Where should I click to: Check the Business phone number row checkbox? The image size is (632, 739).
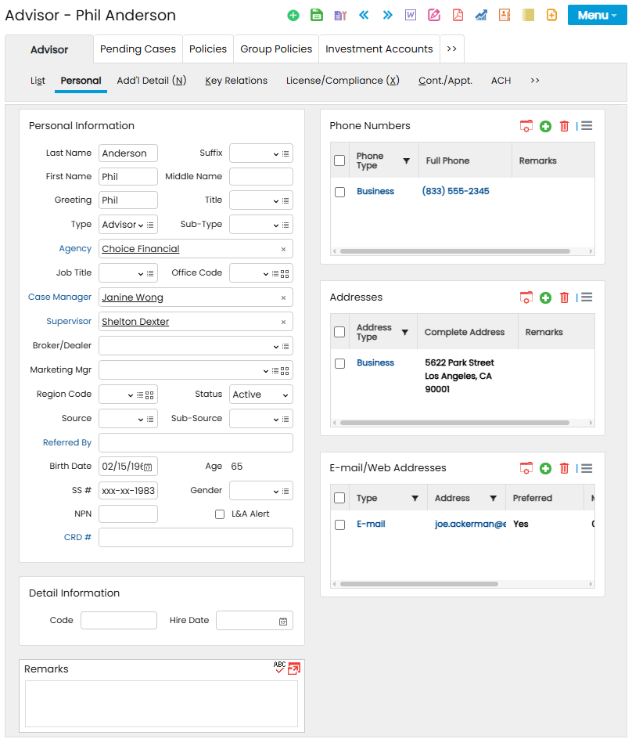[x=339, y=192]
